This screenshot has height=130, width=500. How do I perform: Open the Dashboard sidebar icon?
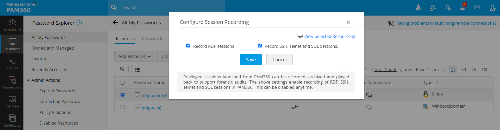click(x=12, y=25)
